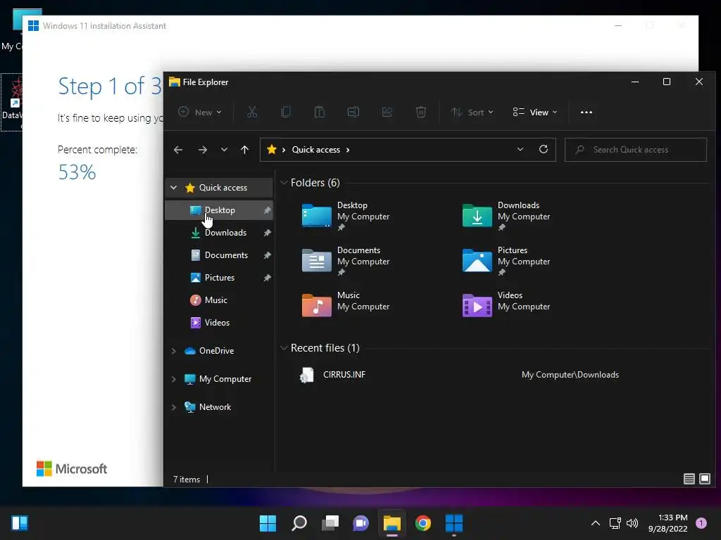Click the Paste clipboard icon
721x540 pixels.
pyautogui.click(x=320, y=112)
